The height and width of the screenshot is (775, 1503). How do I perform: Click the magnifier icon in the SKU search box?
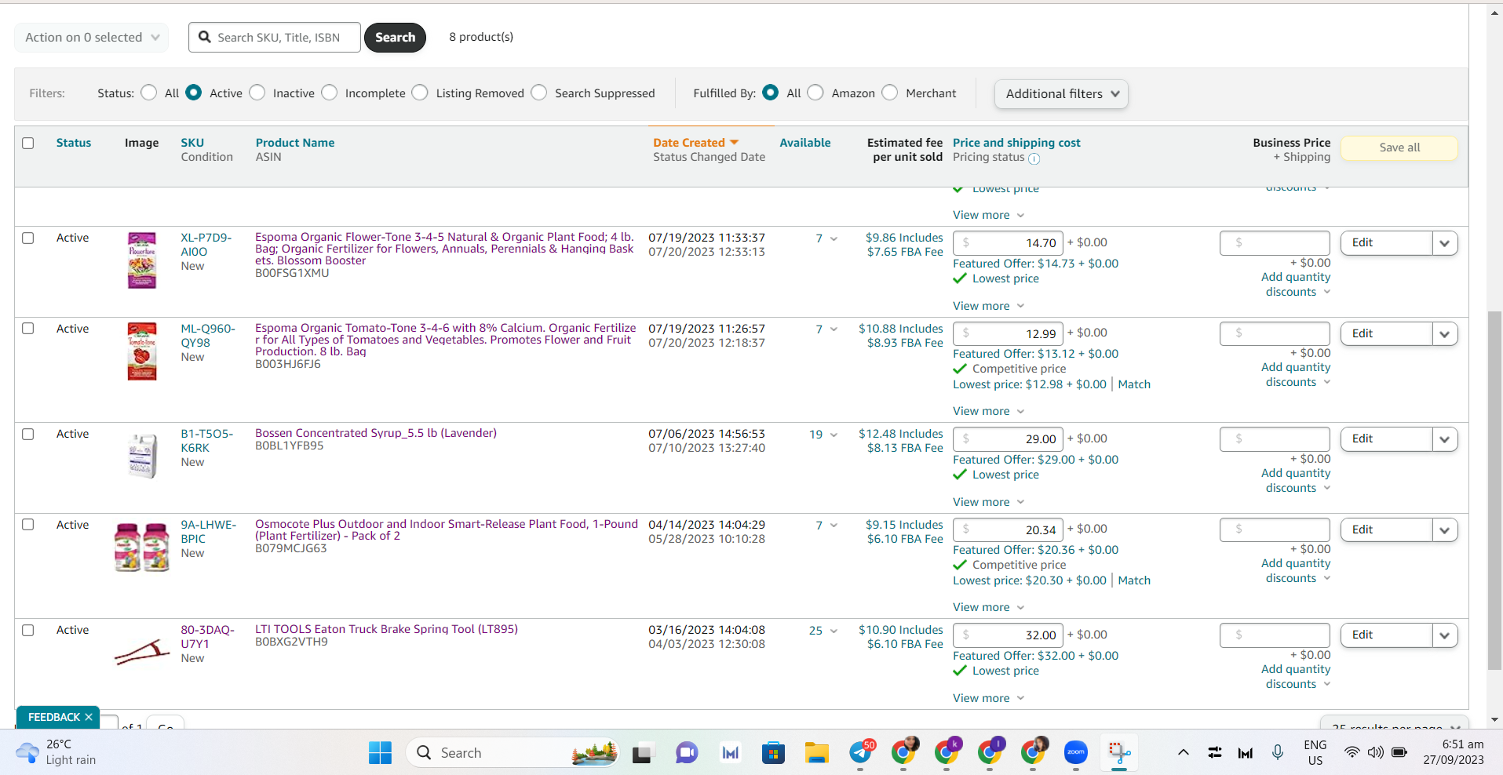click(x=205, y=37)
